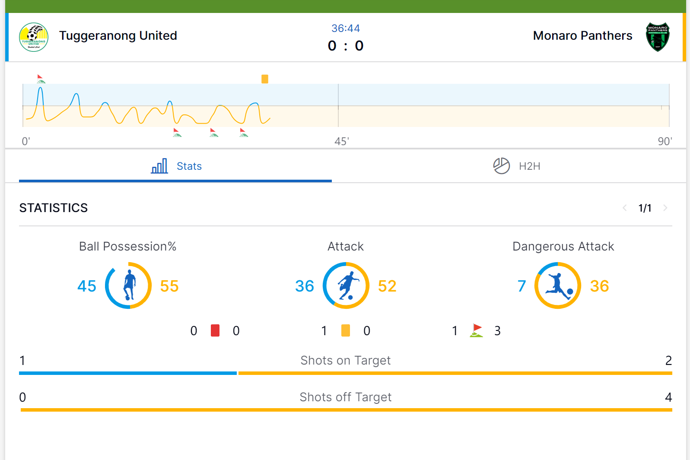Open the Monaro Panthers team name link
The height and width of the screenshot is (460, 690).
click(582, 35)
